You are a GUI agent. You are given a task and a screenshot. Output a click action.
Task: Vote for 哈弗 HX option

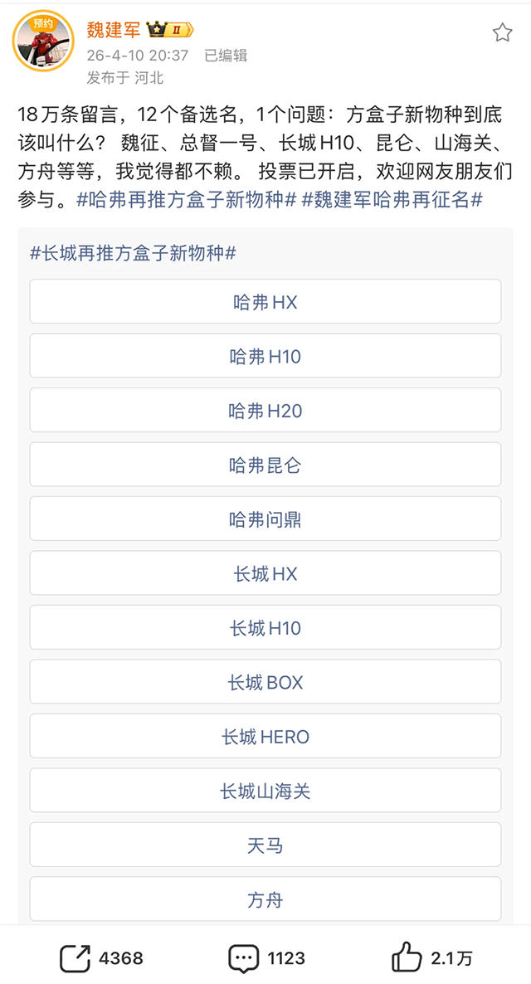pos(265,302)
